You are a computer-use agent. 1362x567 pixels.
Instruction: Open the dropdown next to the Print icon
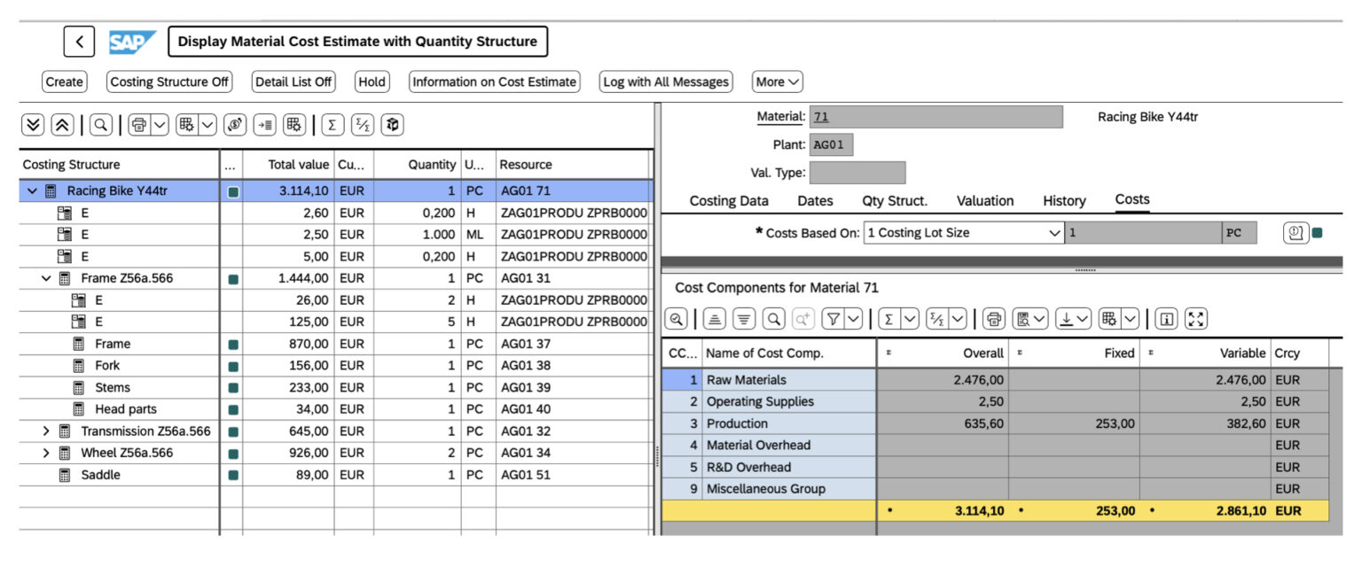click(x=158, y=124)
